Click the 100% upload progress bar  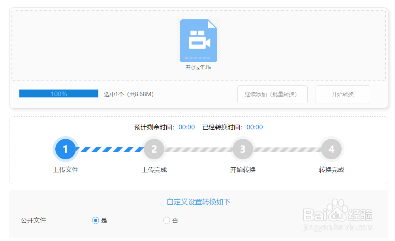pos(59,93)
